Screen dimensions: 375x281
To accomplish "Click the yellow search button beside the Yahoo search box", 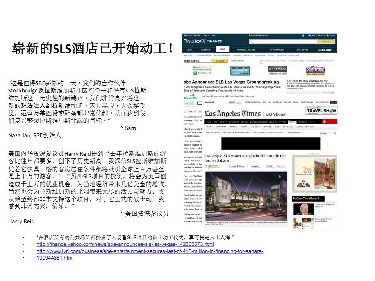I will point(326,41).
